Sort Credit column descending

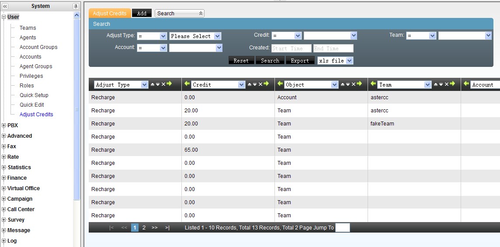tap(255, 84)
